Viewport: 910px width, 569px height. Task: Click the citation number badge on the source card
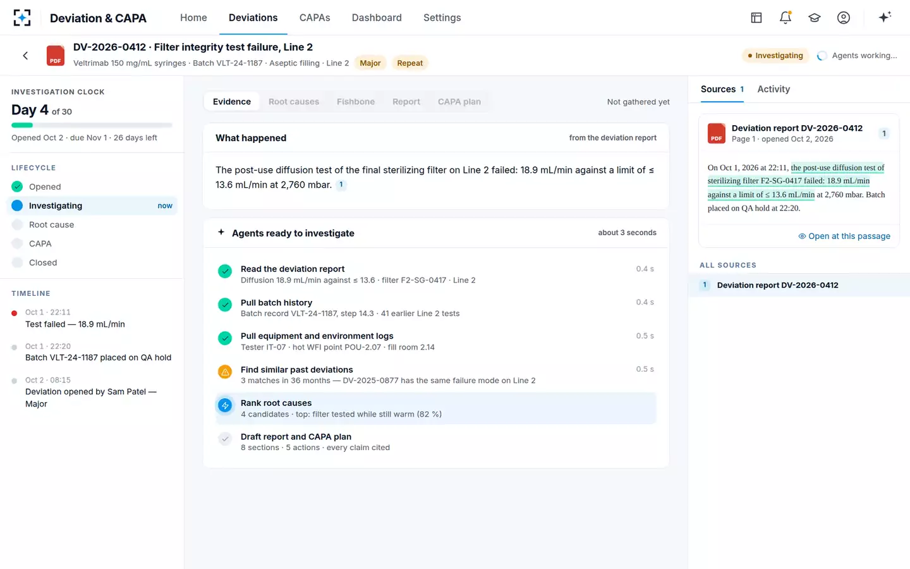pyautogui.click(x=884, y=133)
